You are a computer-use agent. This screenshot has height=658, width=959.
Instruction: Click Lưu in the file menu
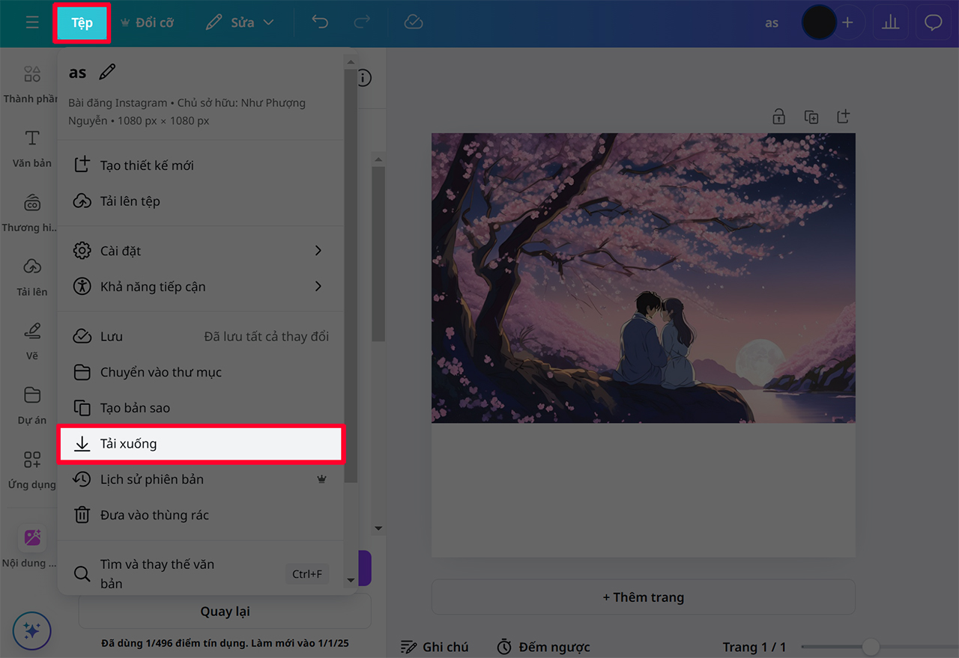(201, 336)
